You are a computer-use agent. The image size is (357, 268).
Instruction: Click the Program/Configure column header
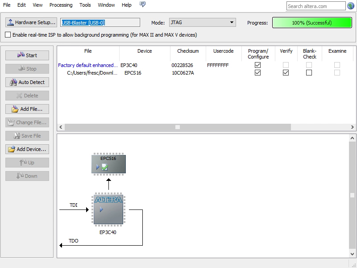pos(258,54)
